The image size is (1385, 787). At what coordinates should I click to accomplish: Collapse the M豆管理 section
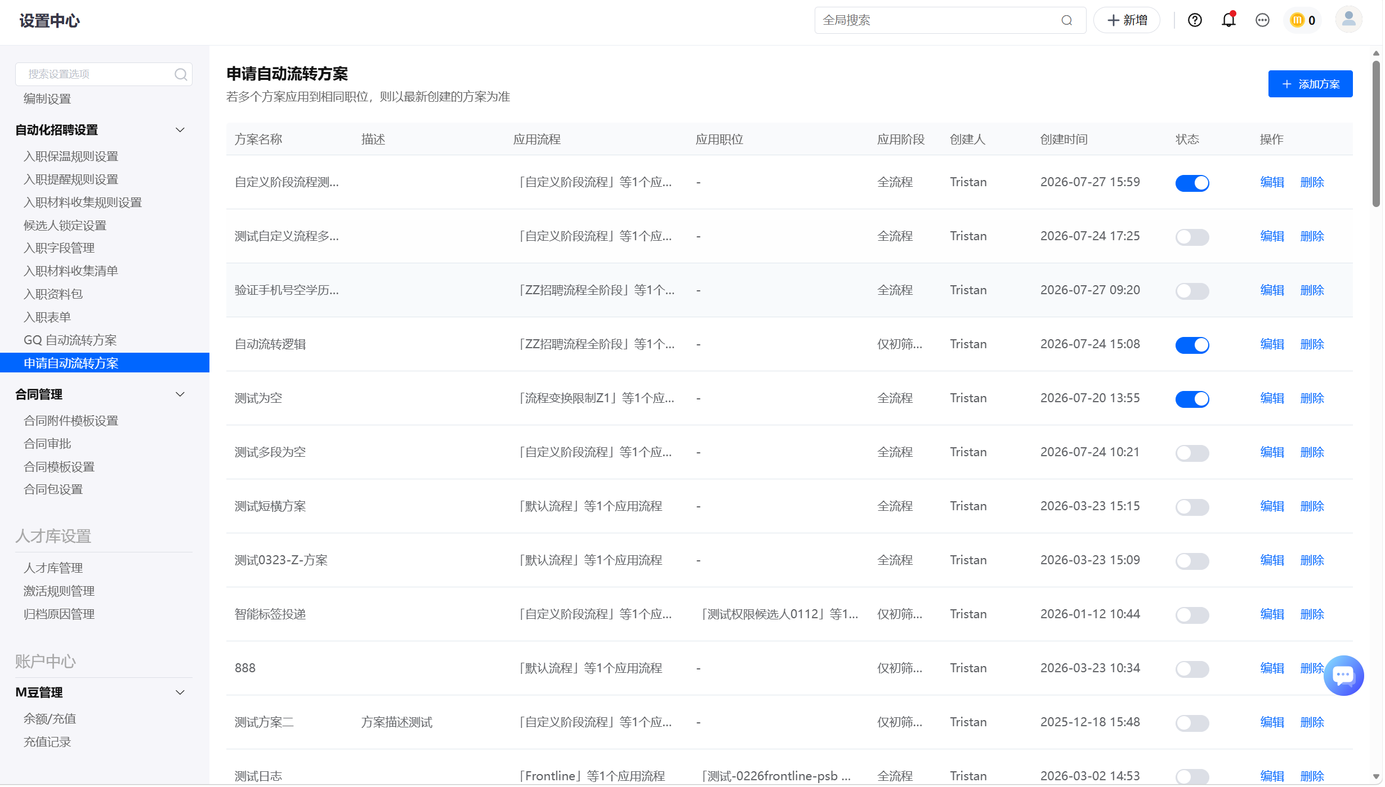pyautogui.click(x=180, y=692)
